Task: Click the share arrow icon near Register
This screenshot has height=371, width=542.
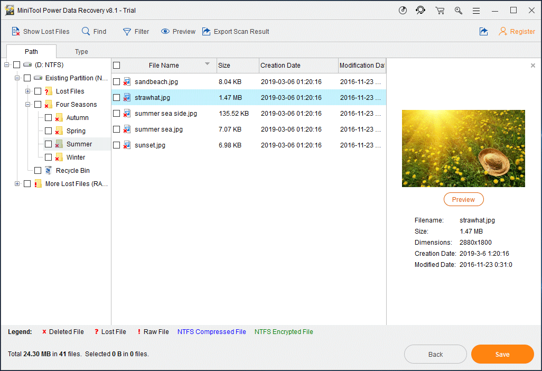Action: (x=483, y=32)
